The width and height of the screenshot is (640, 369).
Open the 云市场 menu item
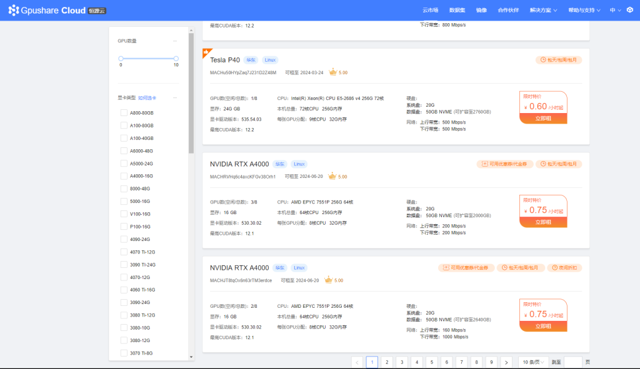pyautogui.click(x=430, y=10)
